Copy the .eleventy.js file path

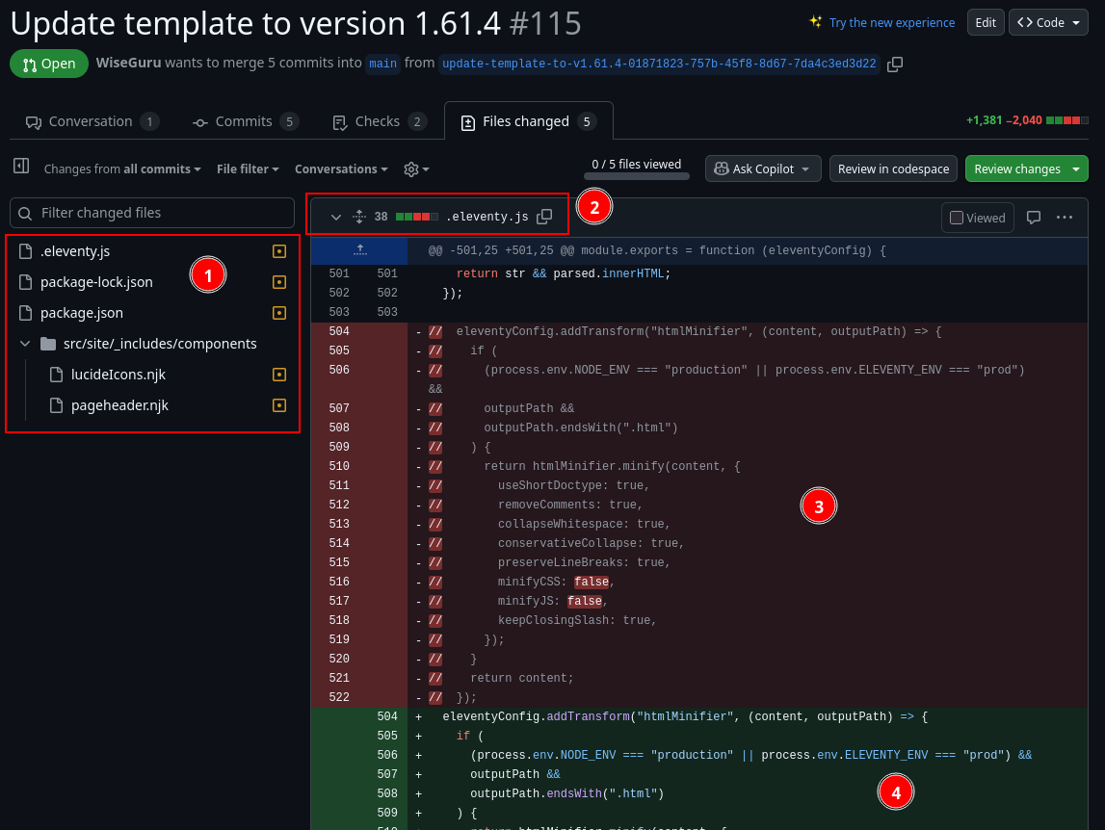coord(544,217)
